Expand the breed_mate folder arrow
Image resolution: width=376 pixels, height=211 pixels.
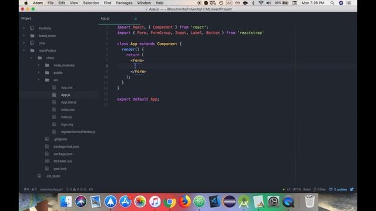(x=24, y=36)
